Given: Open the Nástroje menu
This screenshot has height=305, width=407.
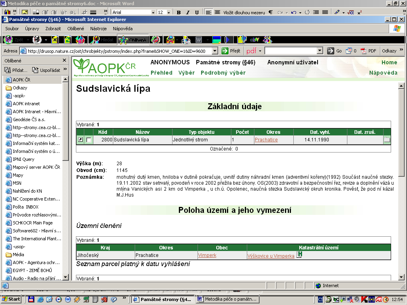Looking at the screenshot, I should [99, 29].
